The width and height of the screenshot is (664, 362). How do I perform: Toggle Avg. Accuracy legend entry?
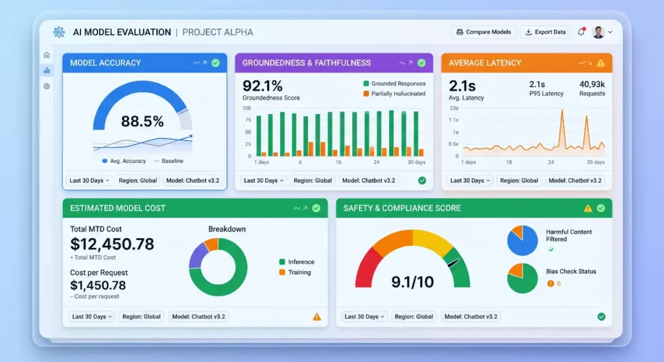pyautogui.click(x=124, y=161)
